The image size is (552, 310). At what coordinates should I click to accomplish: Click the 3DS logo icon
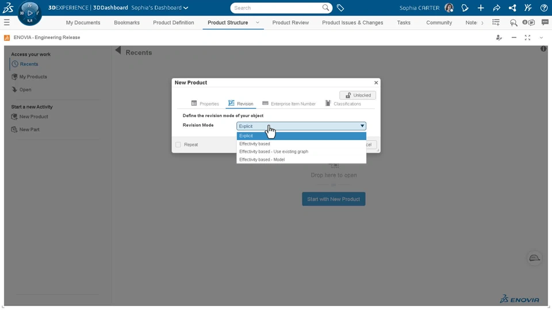click(x=7, y=7)
